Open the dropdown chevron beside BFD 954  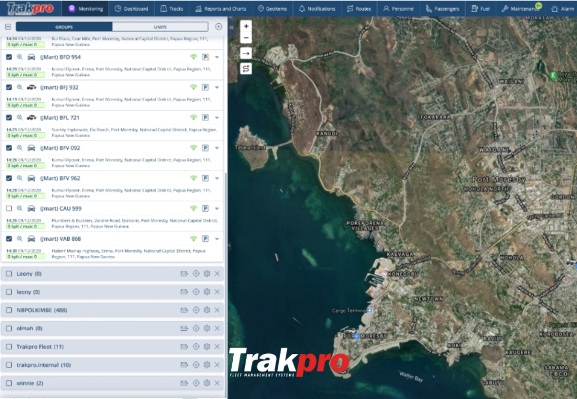(218, 57)
